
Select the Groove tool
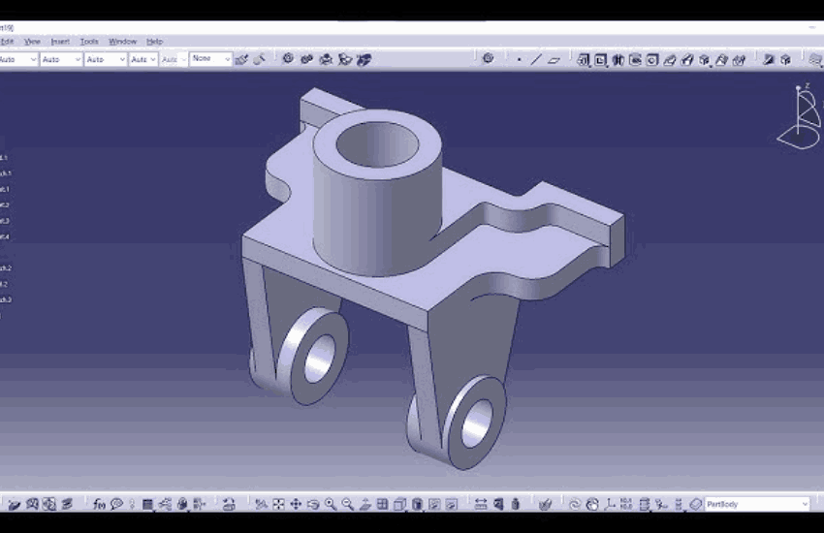pos(635,60)
